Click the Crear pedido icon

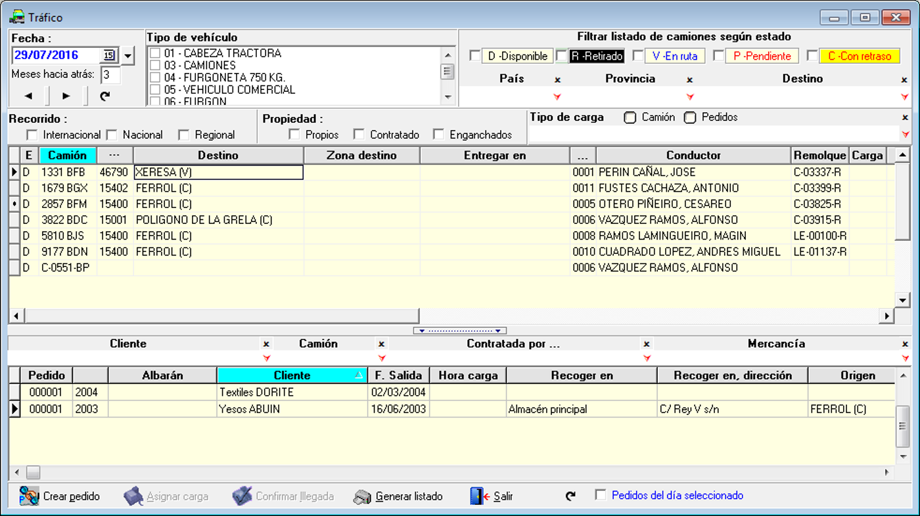(x=29, y=496)
